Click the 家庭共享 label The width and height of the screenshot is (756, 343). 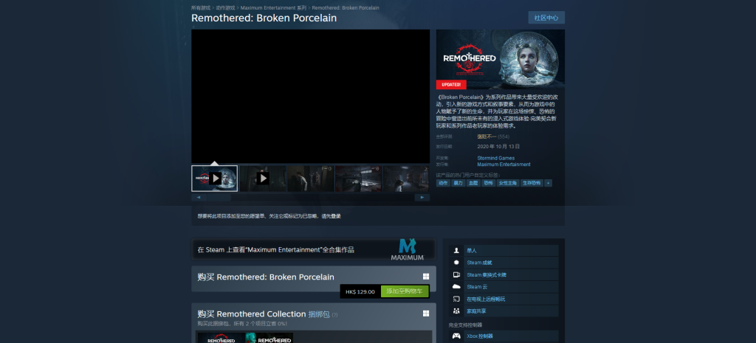tap(476, 311)
